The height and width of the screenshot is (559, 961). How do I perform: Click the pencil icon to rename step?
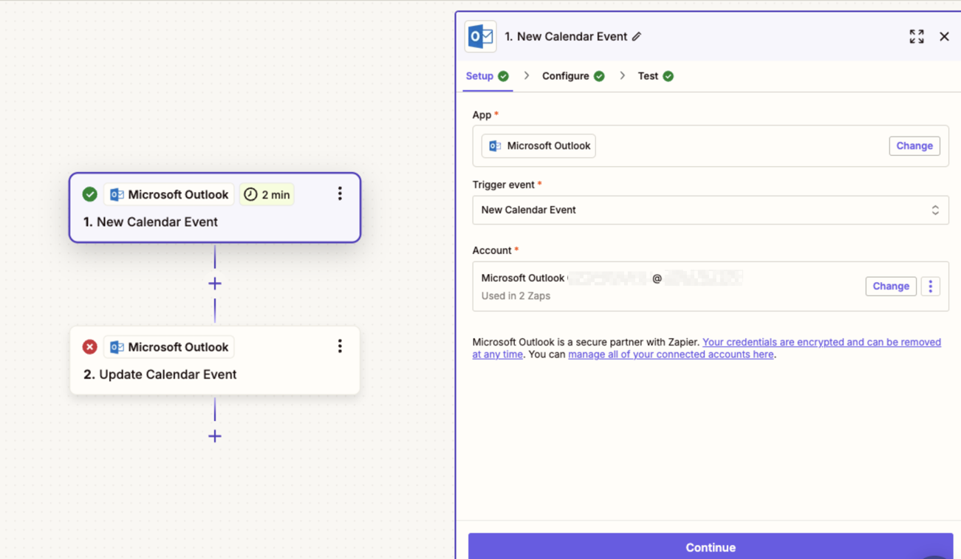tap(637, 37)
